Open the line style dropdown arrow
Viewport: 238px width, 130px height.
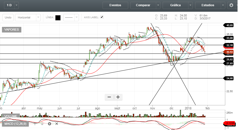click(77, 17)
